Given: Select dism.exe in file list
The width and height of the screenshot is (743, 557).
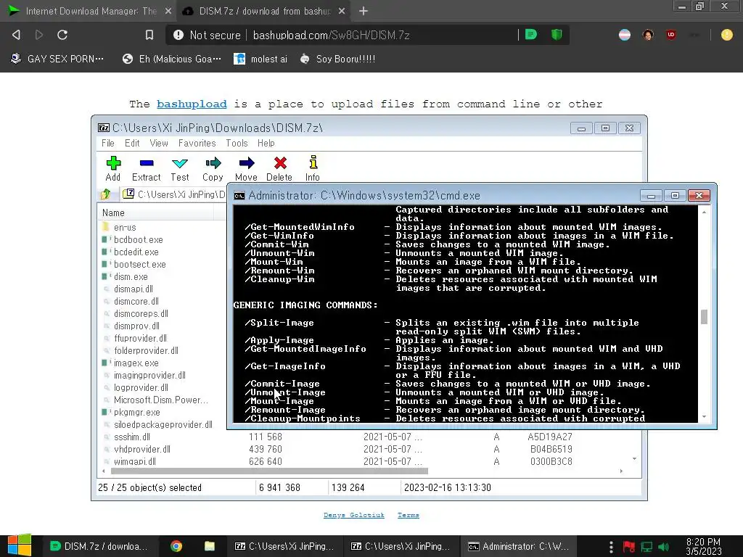Looking at the screenshot, I should point(131,276).
